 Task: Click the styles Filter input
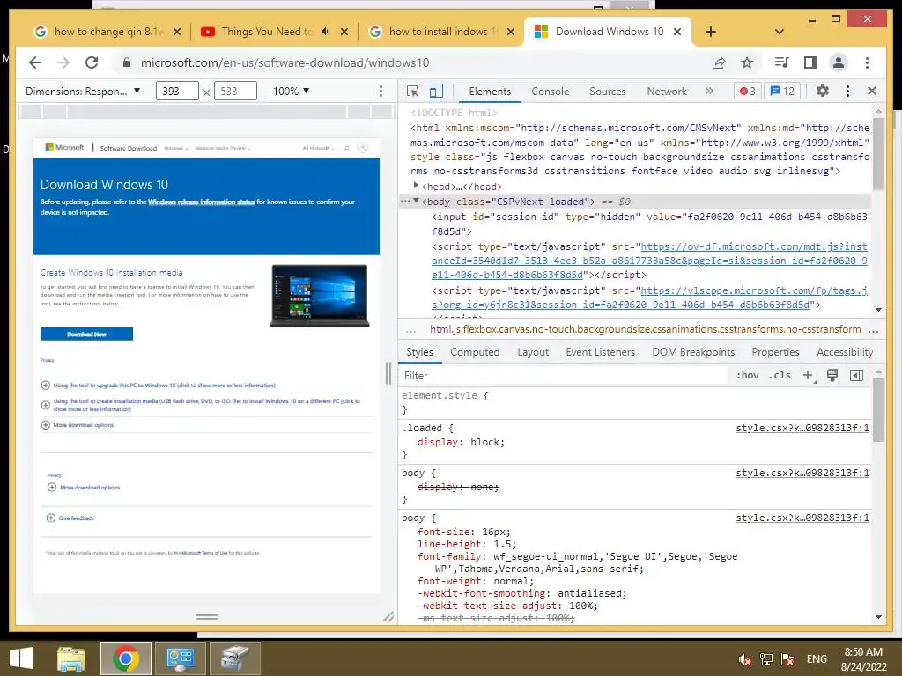(564, 375)
